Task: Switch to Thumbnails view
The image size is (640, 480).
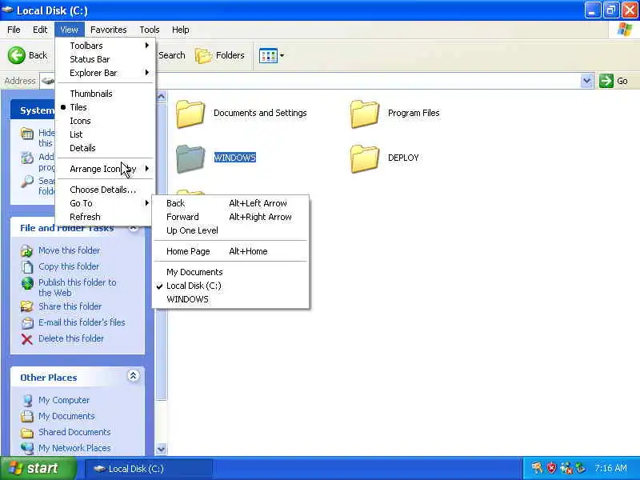Action: point(106,94)
